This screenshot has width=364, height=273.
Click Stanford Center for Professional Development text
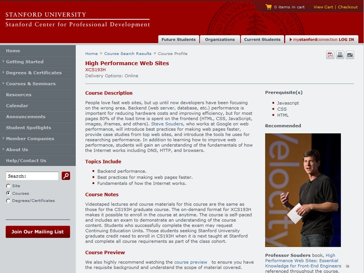point(77,24)
